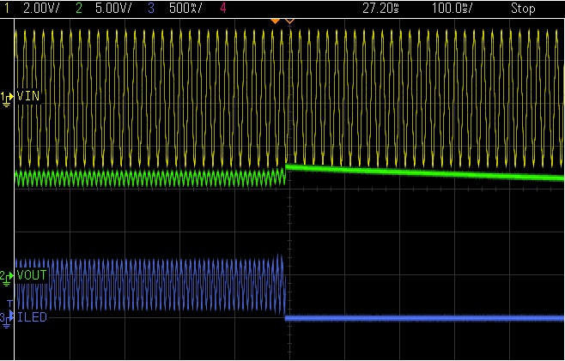Click the trigger level T marker at left edge
This screenshot has height=361, width=565.
pyautogui.click(x=9, y=304)
